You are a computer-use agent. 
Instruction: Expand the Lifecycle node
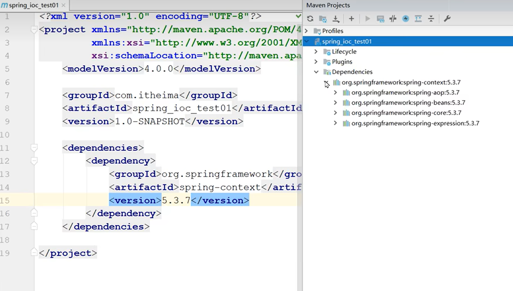pos(316,52)
